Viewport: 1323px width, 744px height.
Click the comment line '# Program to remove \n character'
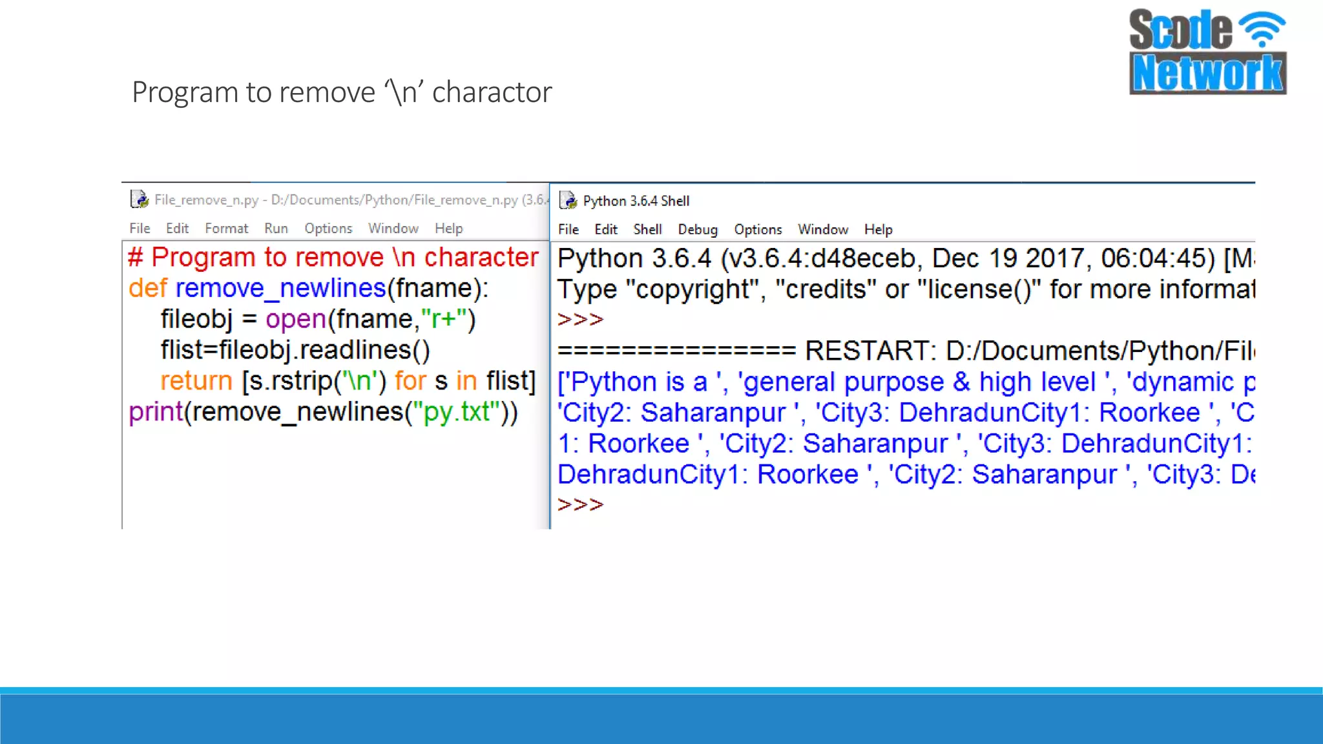click(333, 257)
